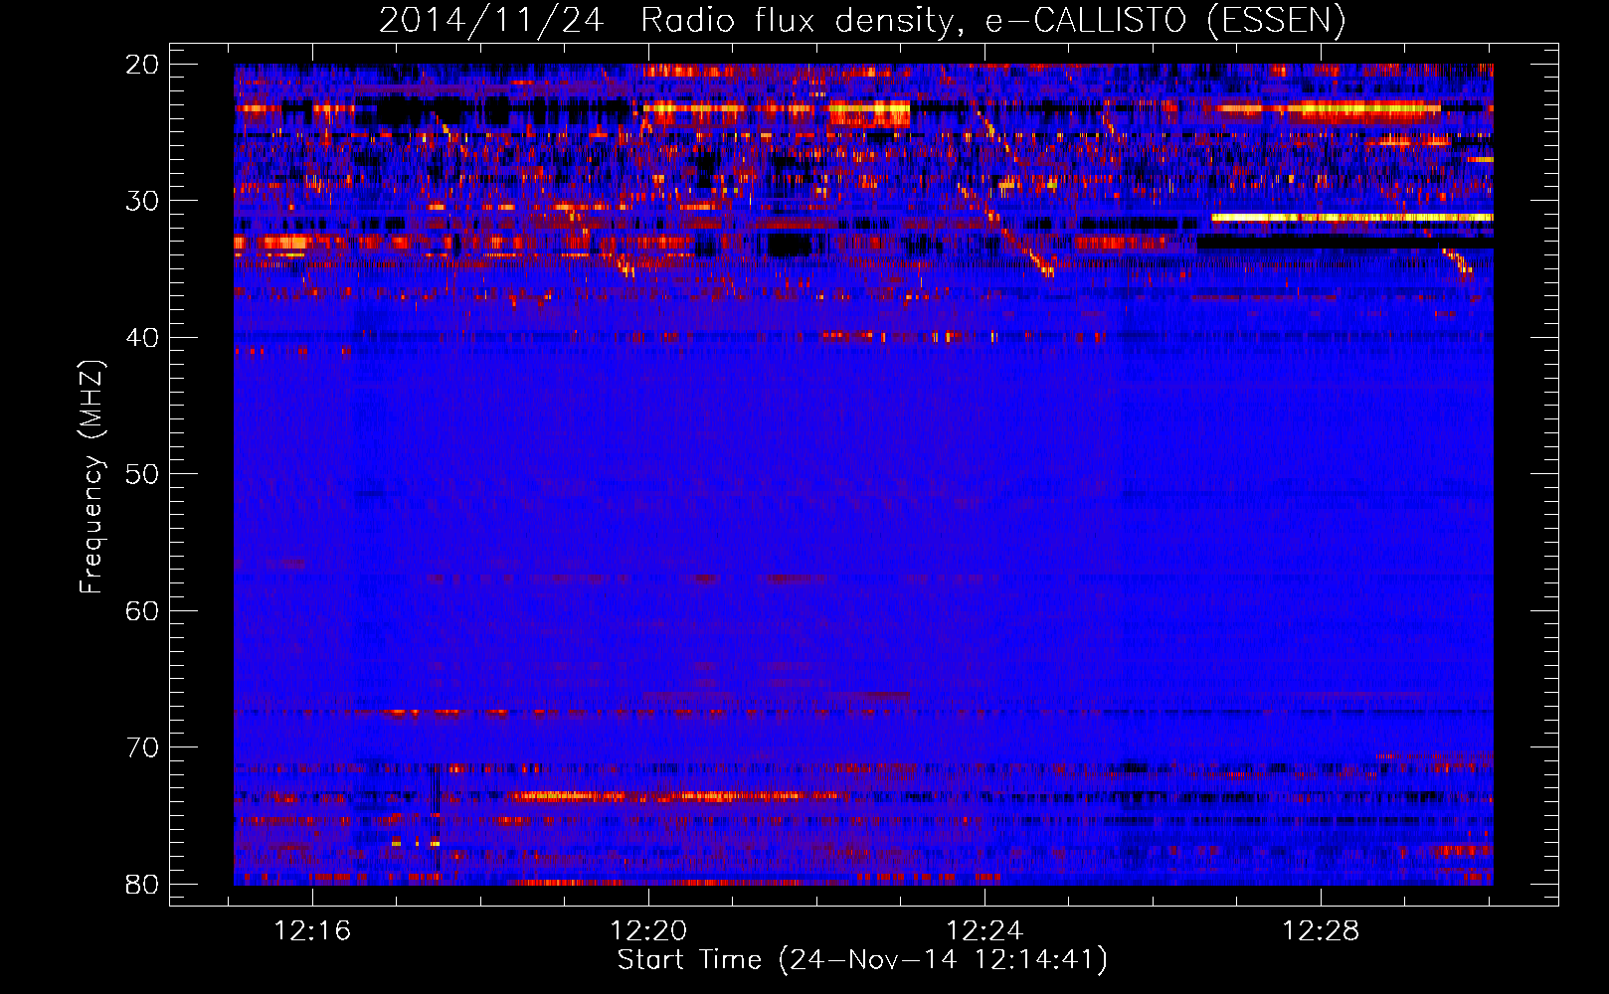
Task: Click the date "2014/11/24" in the title
Action: point(491,20)
